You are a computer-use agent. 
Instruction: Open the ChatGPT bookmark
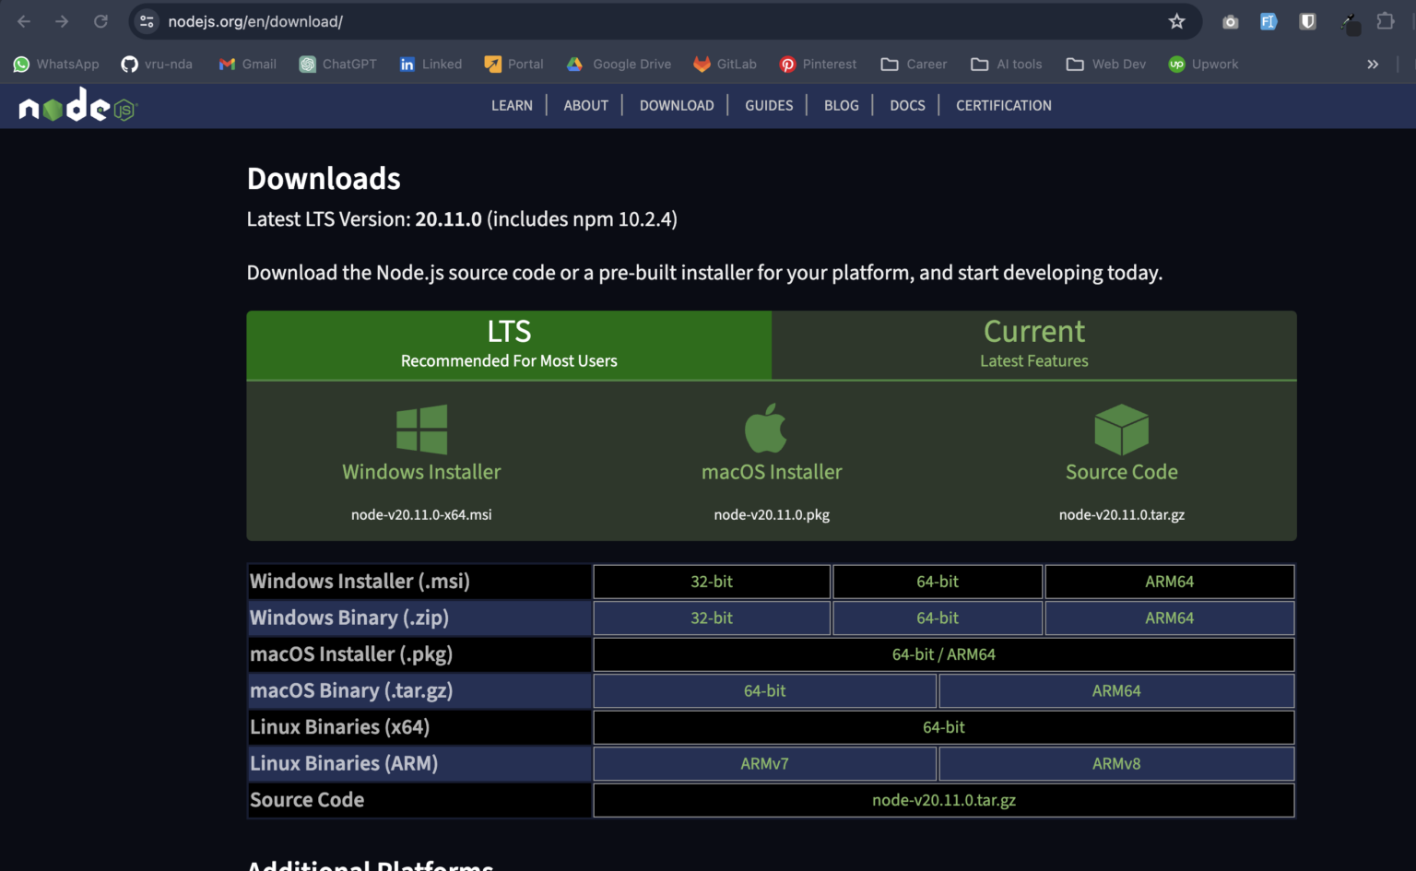(337, 64)
